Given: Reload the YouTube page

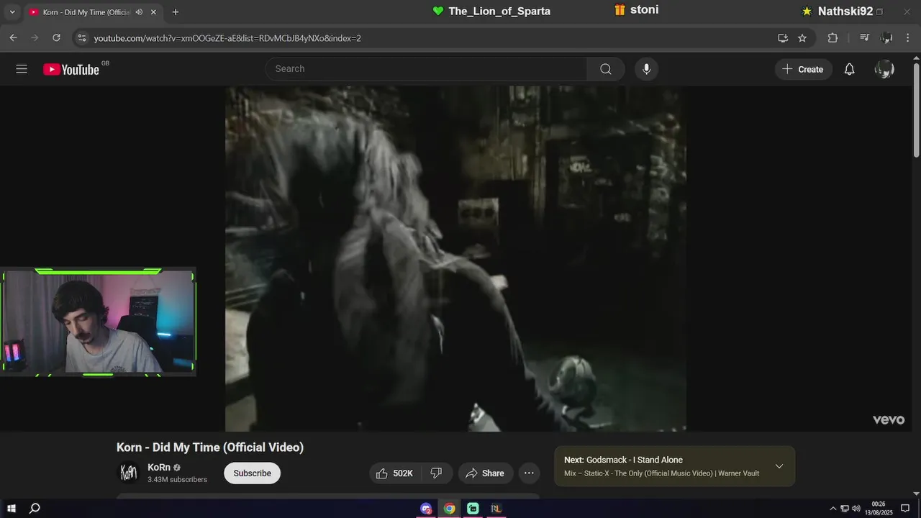Looking at the screenshot, I should [56, 38].
